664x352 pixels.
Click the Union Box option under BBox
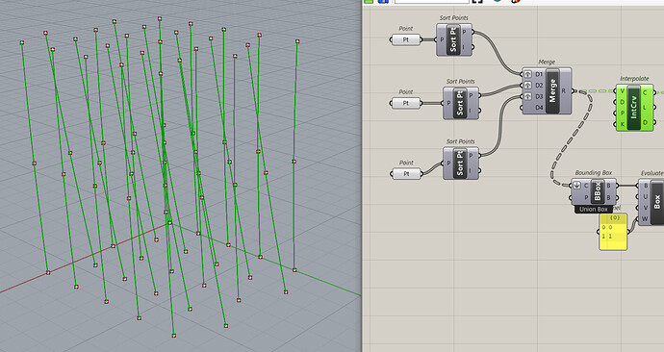(594, 209)
